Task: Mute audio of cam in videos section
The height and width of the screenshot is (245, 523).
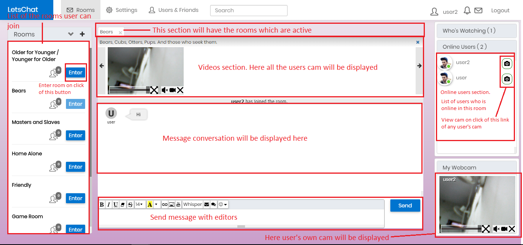Action: (x=165, y=90)
